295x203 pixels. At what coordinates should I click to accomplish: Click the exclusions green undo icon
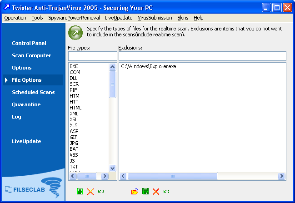[166, 192]
